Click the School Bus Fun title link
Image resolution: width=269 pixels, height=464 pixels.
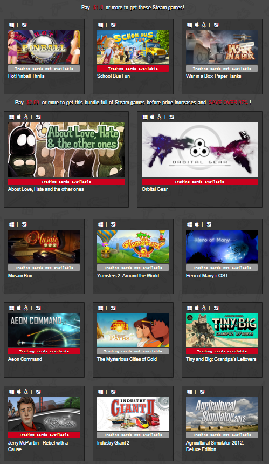click(x=113, y=76)
